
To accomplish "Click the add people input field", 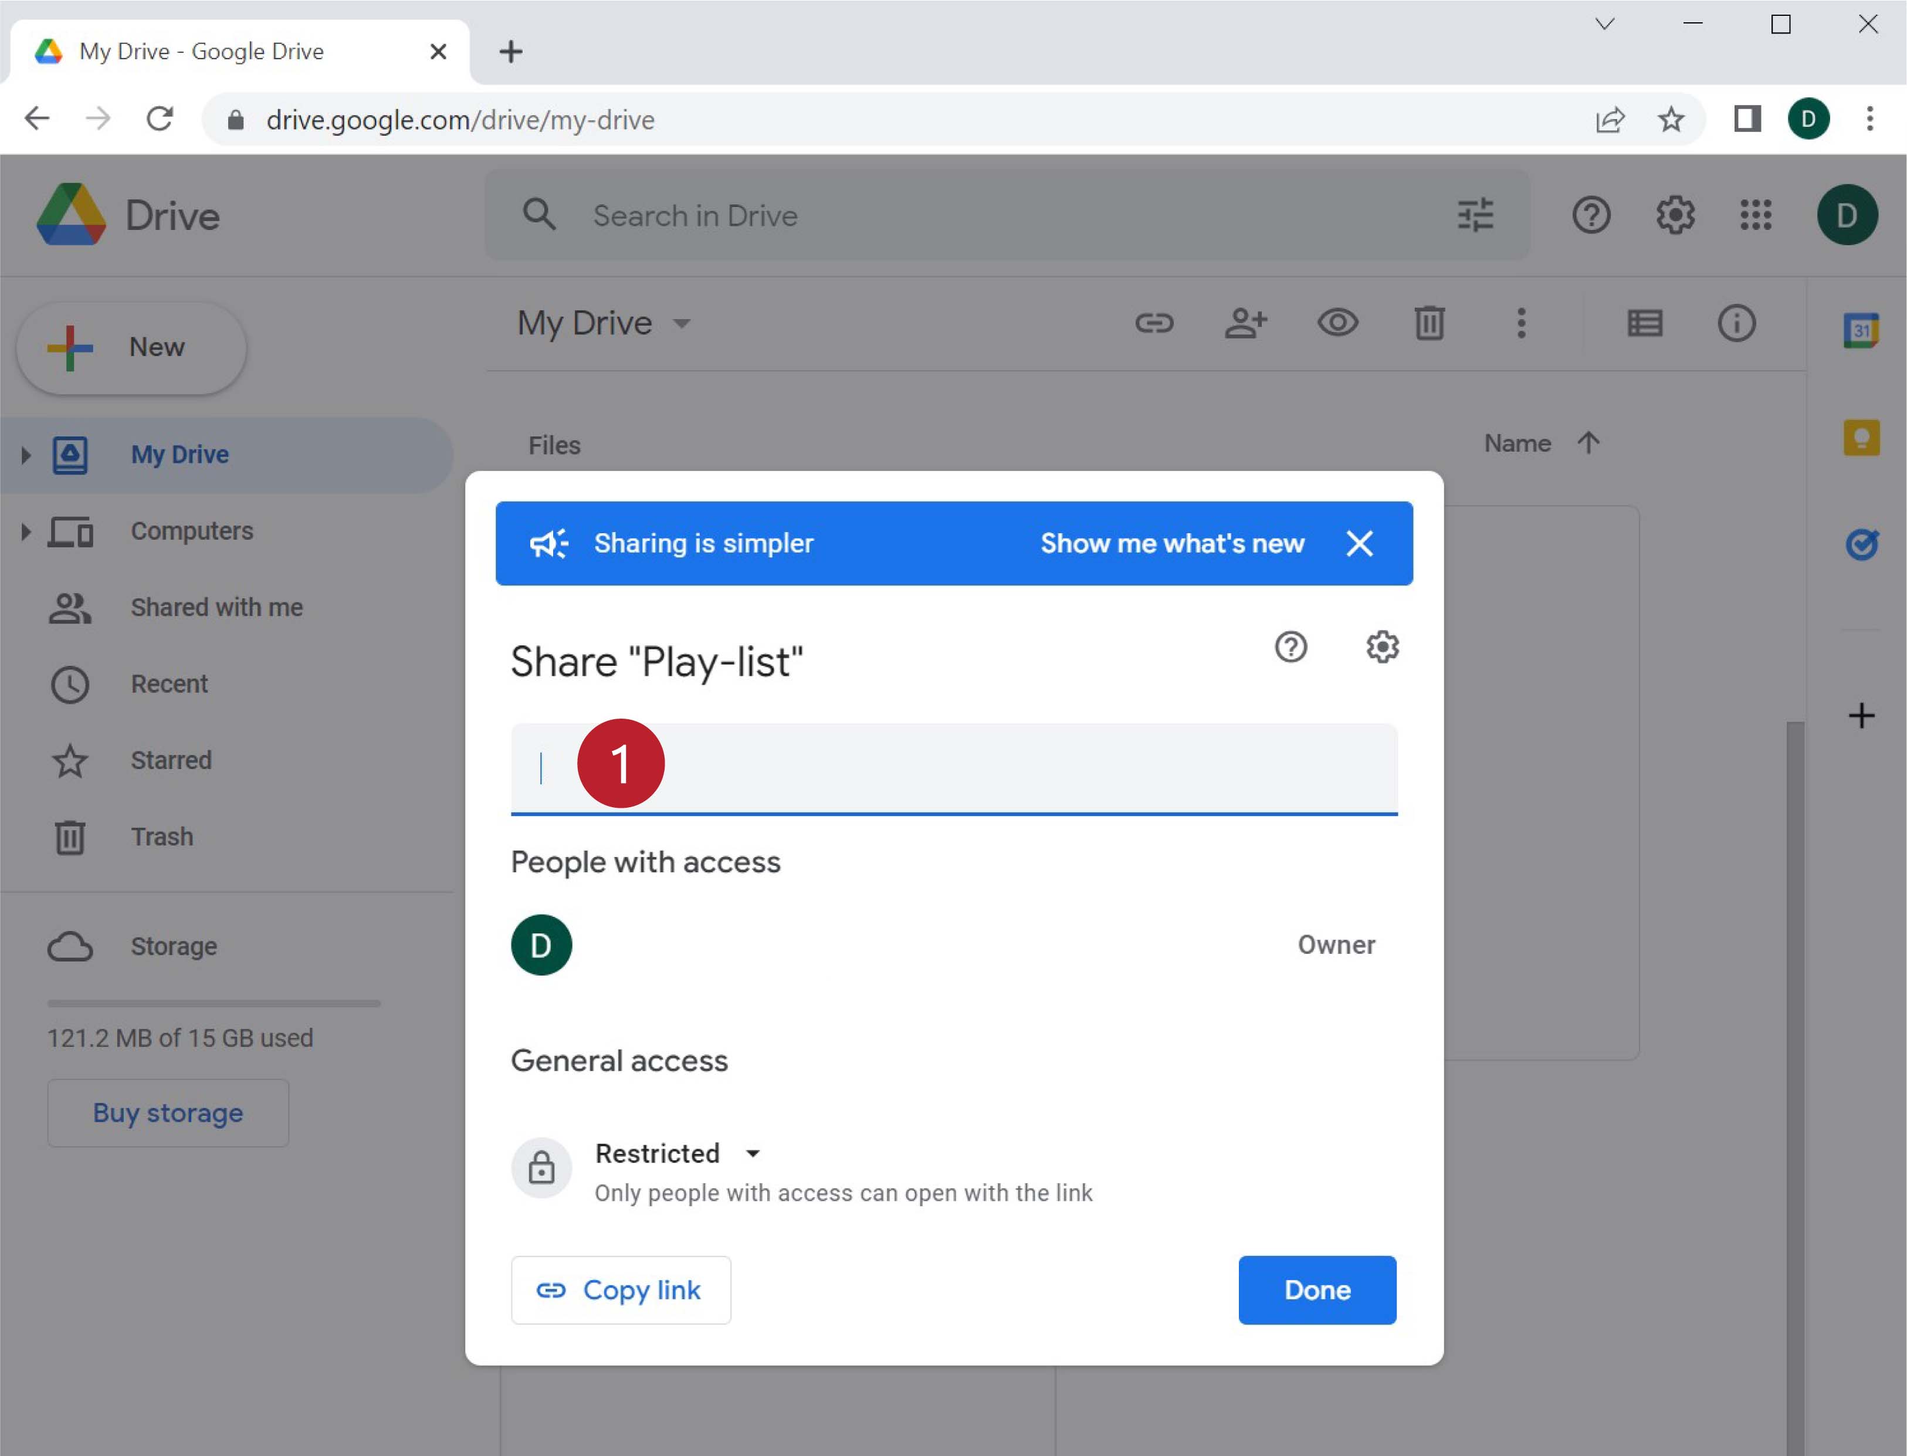I will [x=997, y=768].
